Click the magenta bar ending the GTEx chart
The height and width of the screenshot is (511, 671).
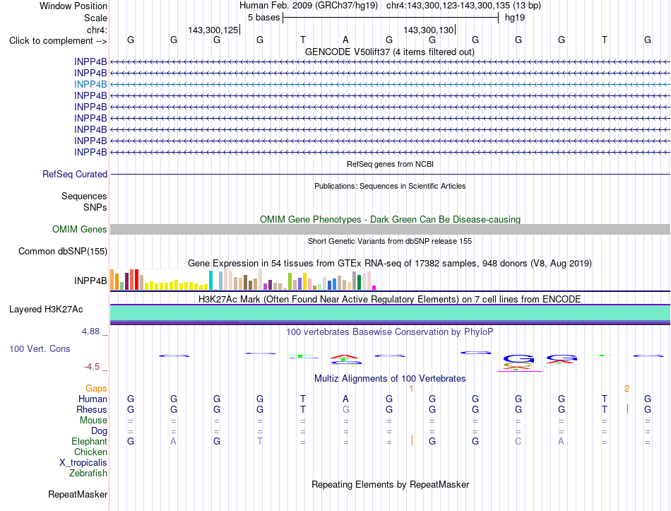[374, 288]
